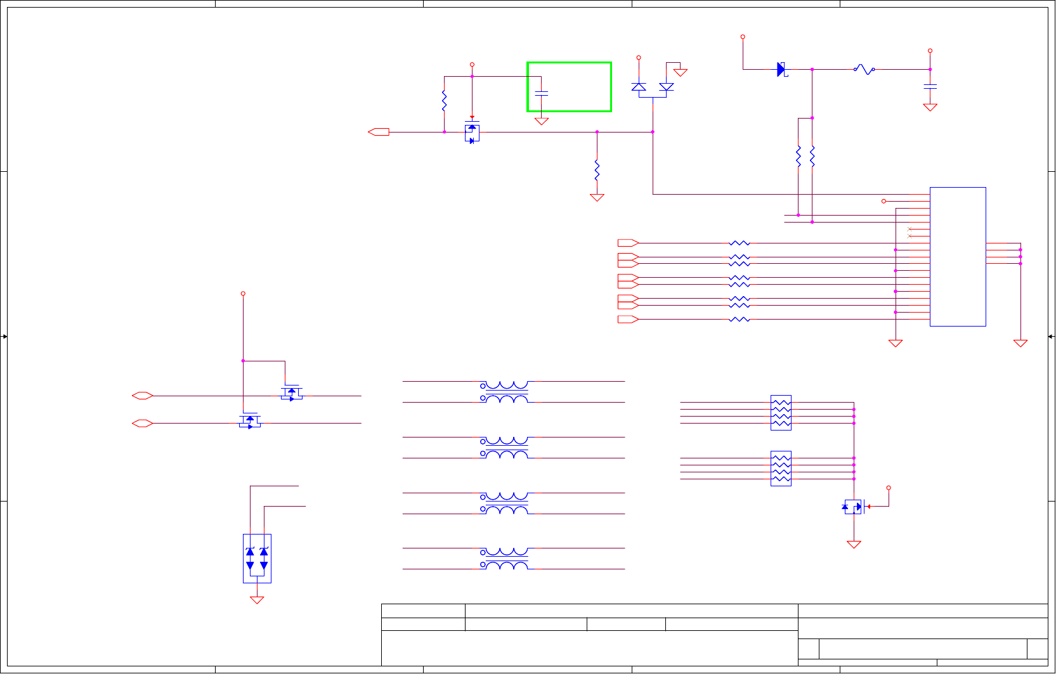This screenshot has height=674, width=1056.
Task: Click the bottommost series resistor feeding the connector
Action: (x=740, y=319)
